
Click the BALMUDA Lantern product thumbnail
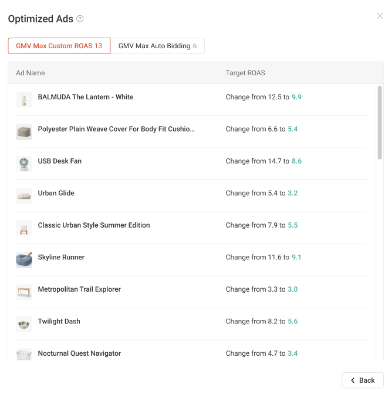pos(24,100)
